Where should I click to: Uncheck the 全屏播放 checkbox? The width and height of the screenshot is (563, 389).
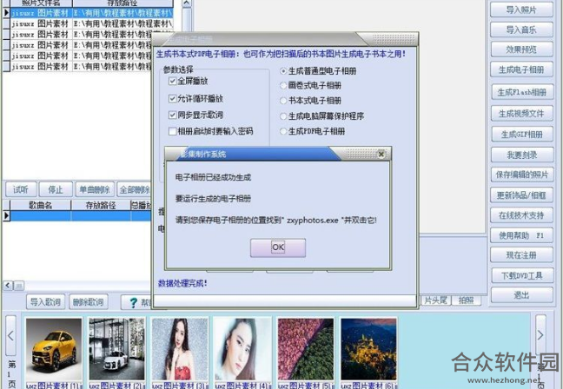point(172,81)
